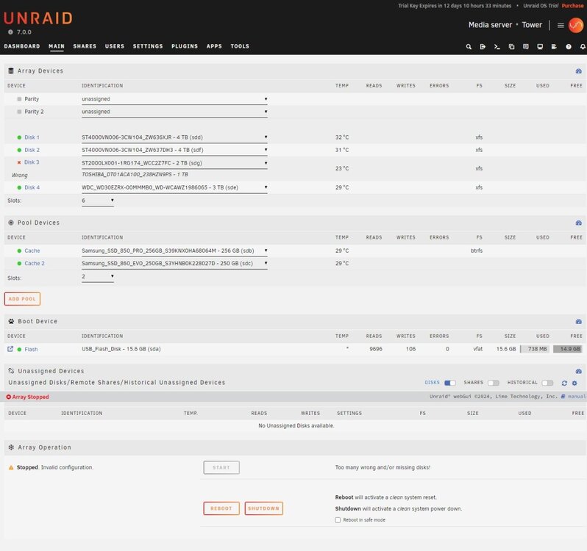Image resolution: width=587 pixels, height=551 pixels.
Task: Open the Cache device dropdown
Action: (174, 251)
